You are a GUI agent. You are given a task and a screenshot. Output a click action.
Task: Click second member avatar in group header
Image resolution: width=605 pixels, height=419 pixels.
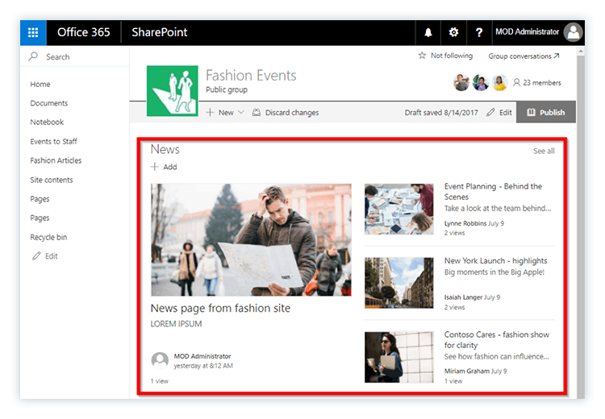point(481,82)
